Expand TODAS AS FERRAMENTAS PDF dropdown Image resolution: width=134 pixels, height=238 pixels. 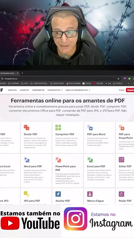tap(78, 90)
